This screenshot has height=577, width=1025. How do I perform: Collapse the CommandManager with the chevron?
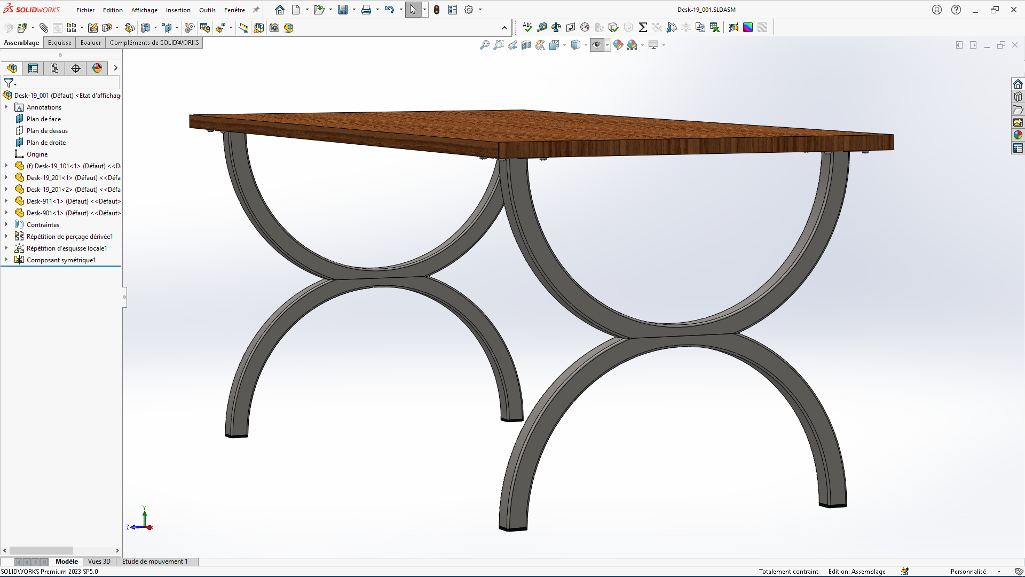[x=504, y=28]
